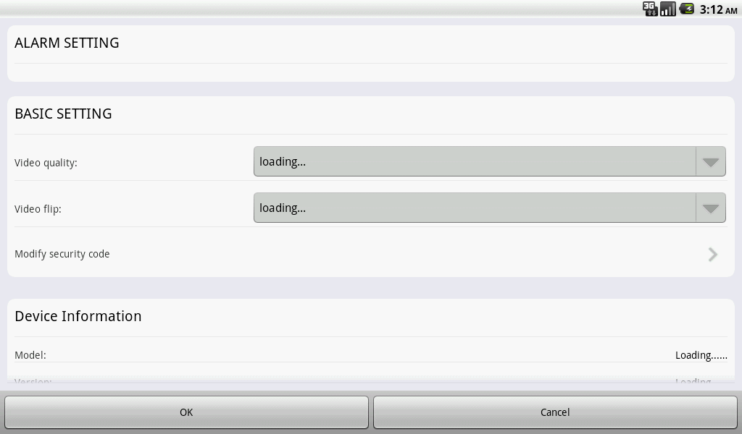Click the Video flip dropdown arrow
The width and height of the screenshot is (742, 434).
click(x=710, y=208)
